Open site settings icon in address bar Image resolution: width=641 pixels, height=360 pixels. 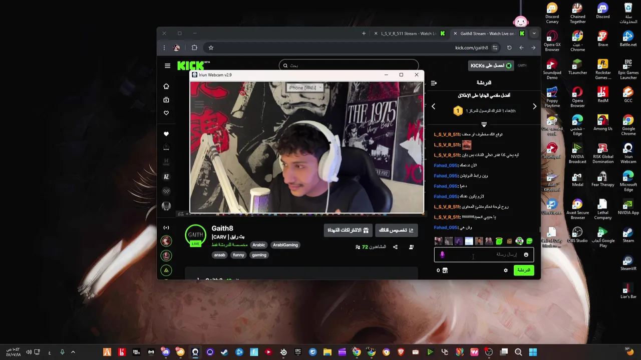tap(495, 47)
